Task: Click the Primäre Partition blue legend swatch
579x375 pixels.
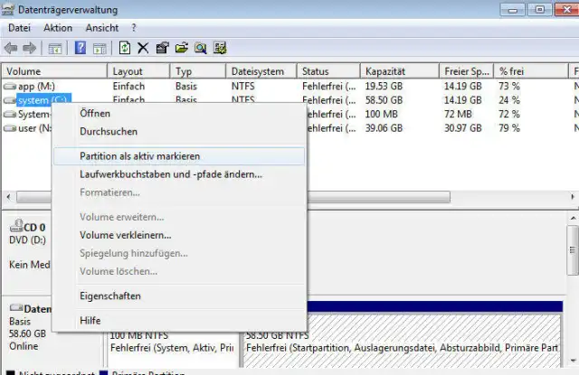Action: point(104,373)
